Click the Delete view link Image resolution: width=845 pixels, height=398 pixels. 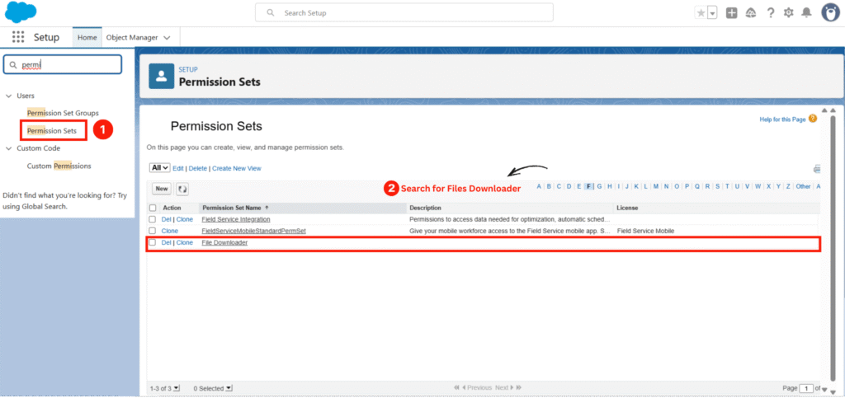click(198, 168)
